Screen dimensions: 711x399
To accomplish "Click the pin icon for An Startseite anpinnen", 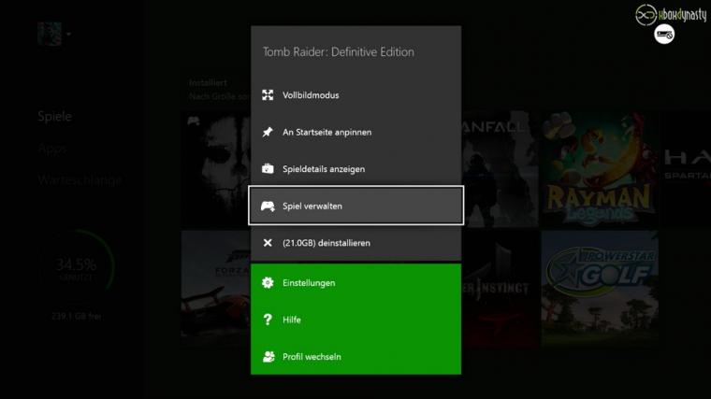I will 268,132.
